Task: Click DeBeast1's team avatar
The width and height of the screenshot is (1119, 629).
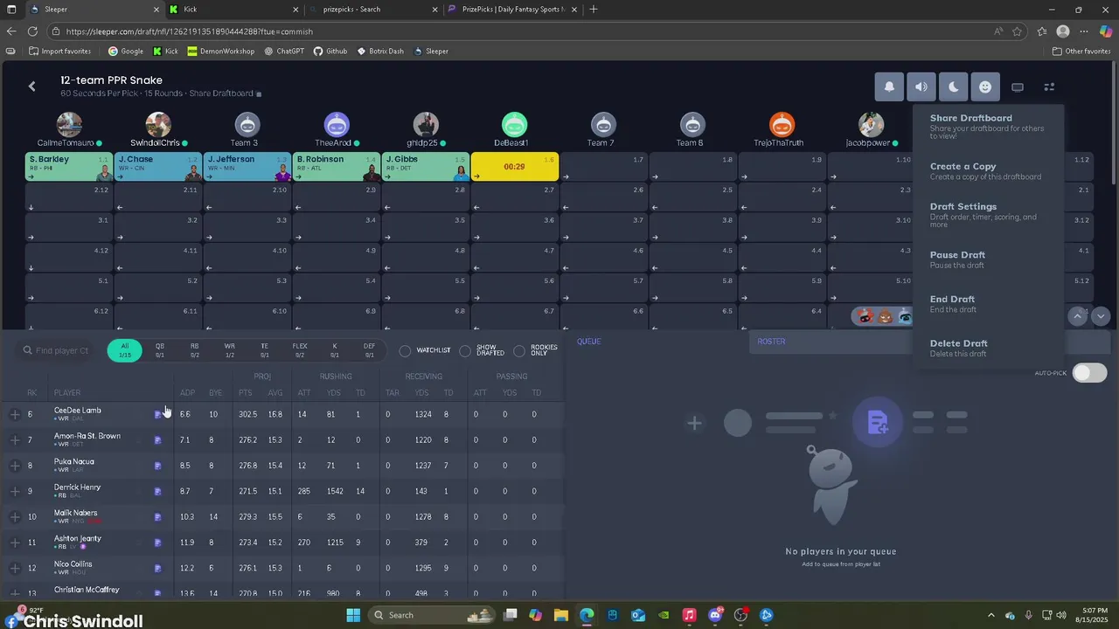Action: tap(514, 124)
